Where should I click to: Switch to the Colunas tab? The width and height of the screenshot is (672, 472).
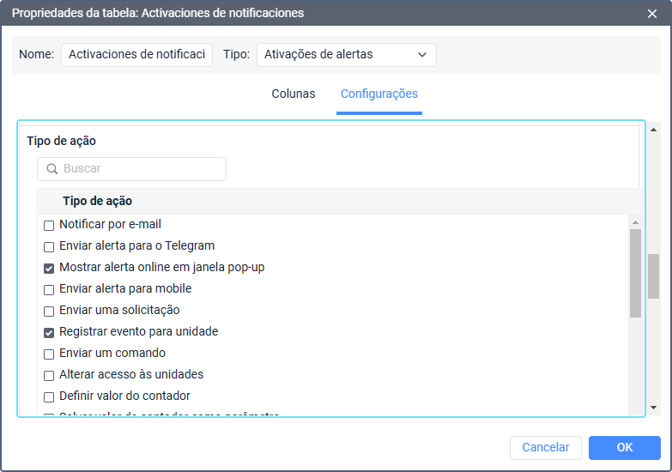pyautogui.click(x=293, y=94)
